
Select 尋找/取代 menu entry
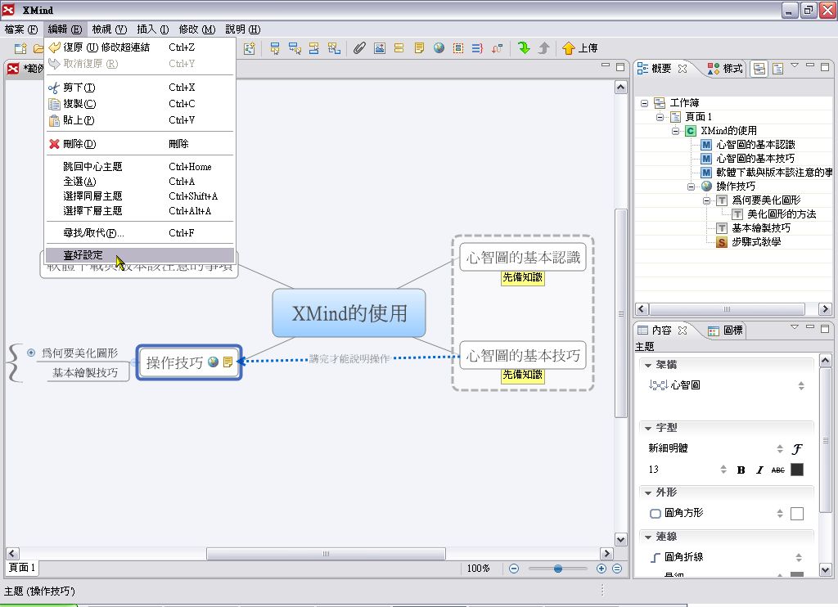140,233
